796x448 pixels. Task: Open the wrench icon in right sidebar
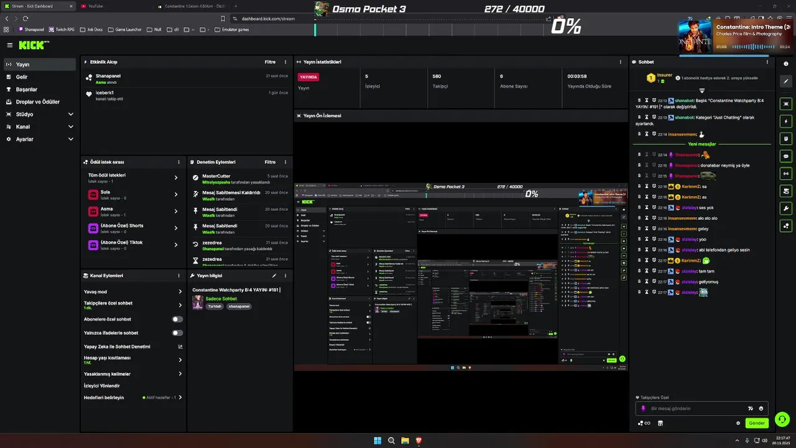point(786,208)
